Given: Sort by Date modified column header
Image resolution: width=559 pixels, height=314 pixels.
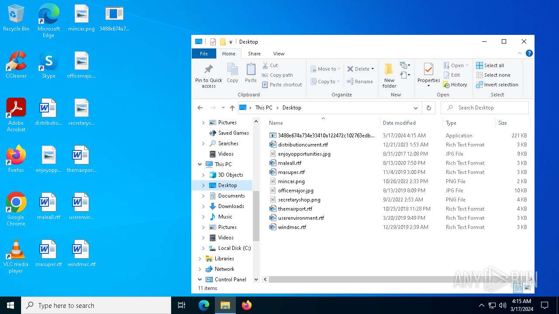Looking at the screenshot, I should [x=412, y=123].
